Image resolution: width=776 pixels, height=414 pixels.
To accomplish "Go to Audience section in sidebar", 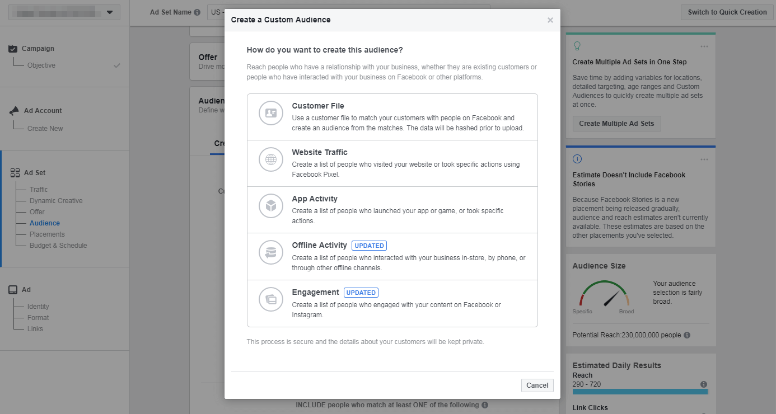I will (x=45, y=223).
